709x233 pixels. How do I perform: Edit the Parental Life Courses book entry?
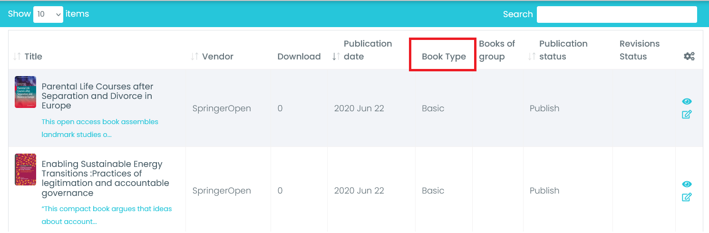tap(687, 115)
